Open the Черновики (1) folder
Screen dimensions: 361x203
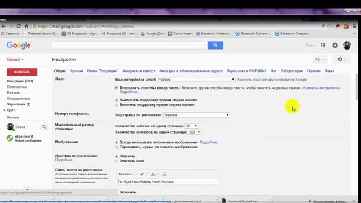pos(19,104)
